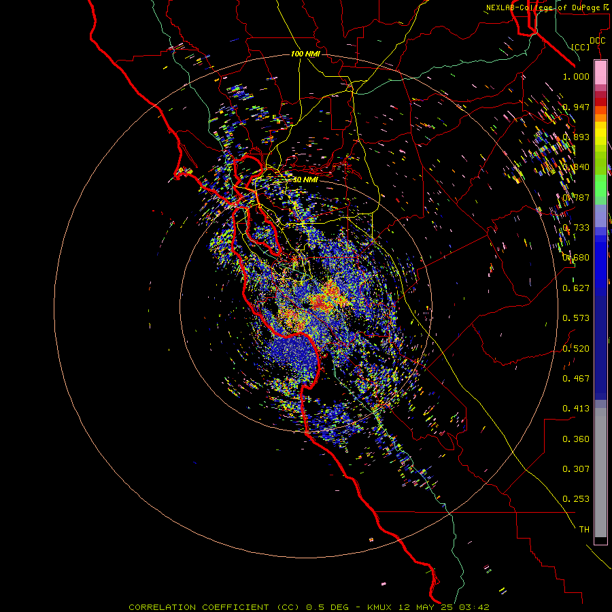Click the "03:42" timestamp in the caption

coord(474,607)
